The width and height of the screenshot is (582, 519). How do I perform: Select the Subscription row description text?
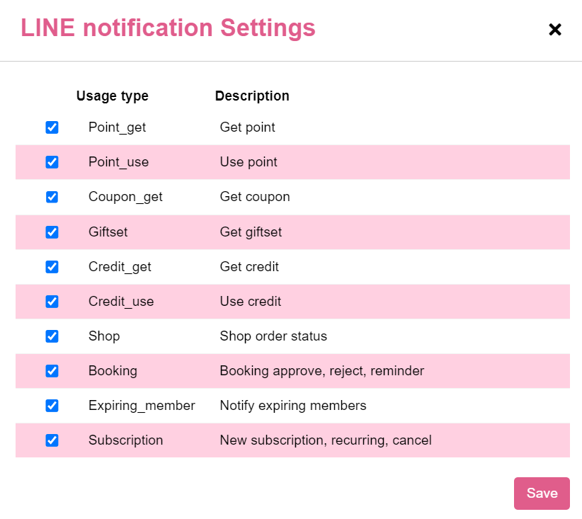click(326, 440)
